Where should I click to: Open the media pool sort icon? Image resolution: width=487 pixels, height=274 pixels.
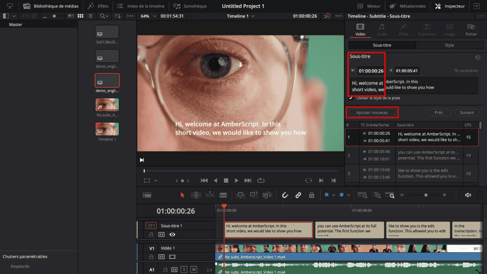coord(118,16)
